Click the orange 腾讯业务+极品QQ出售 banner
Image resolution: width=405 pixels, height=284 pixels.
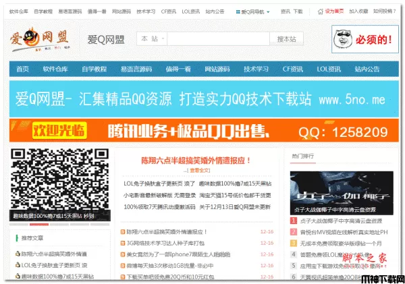(x=204, y=130)
